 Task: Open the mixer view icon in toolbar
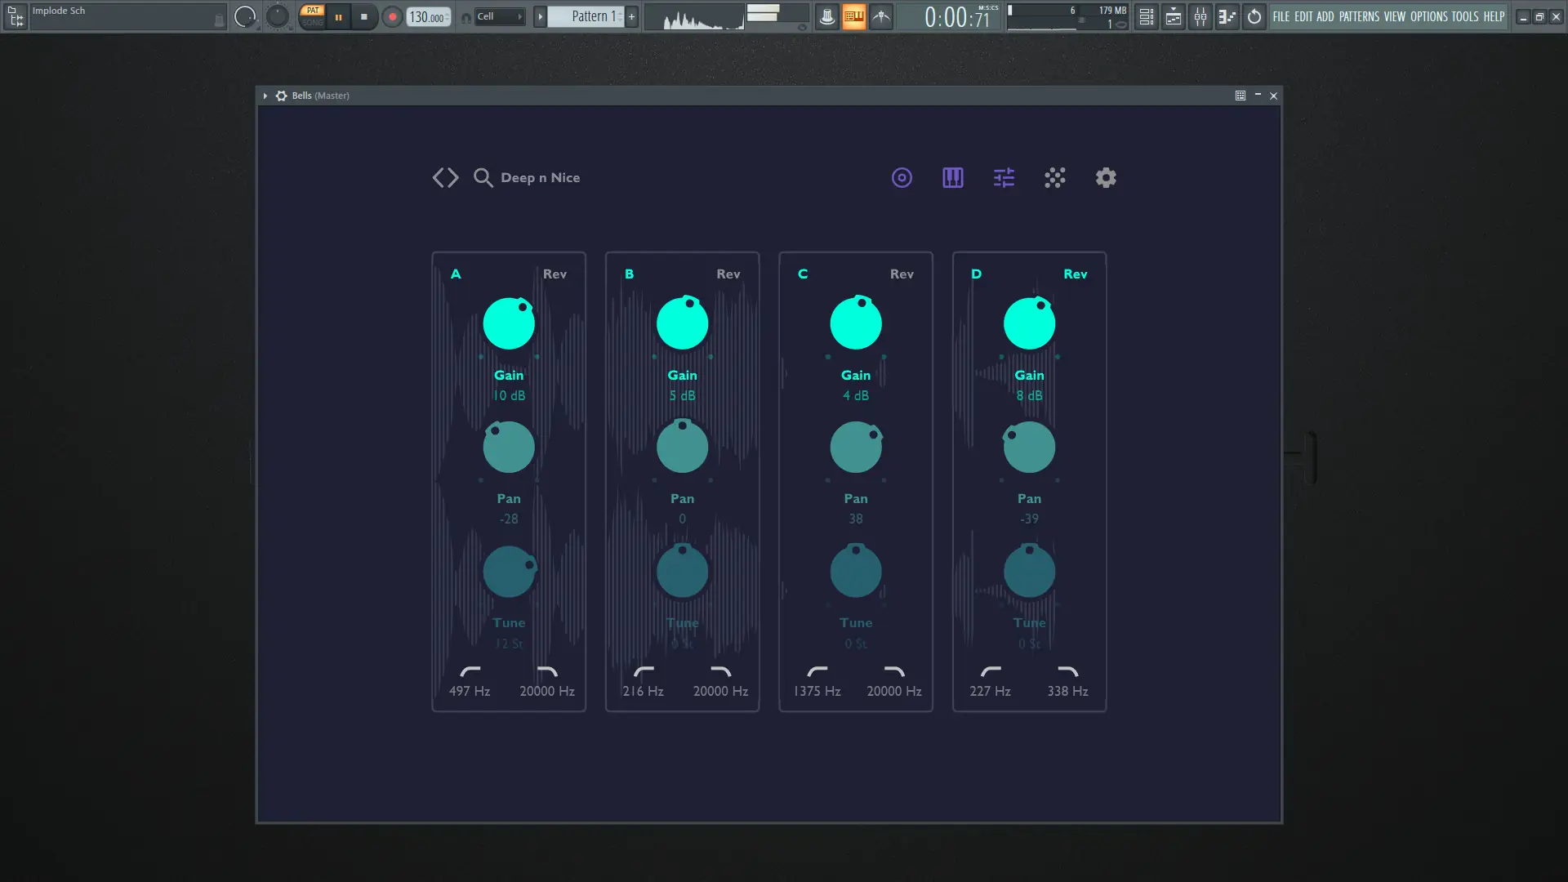(1200, 16)
